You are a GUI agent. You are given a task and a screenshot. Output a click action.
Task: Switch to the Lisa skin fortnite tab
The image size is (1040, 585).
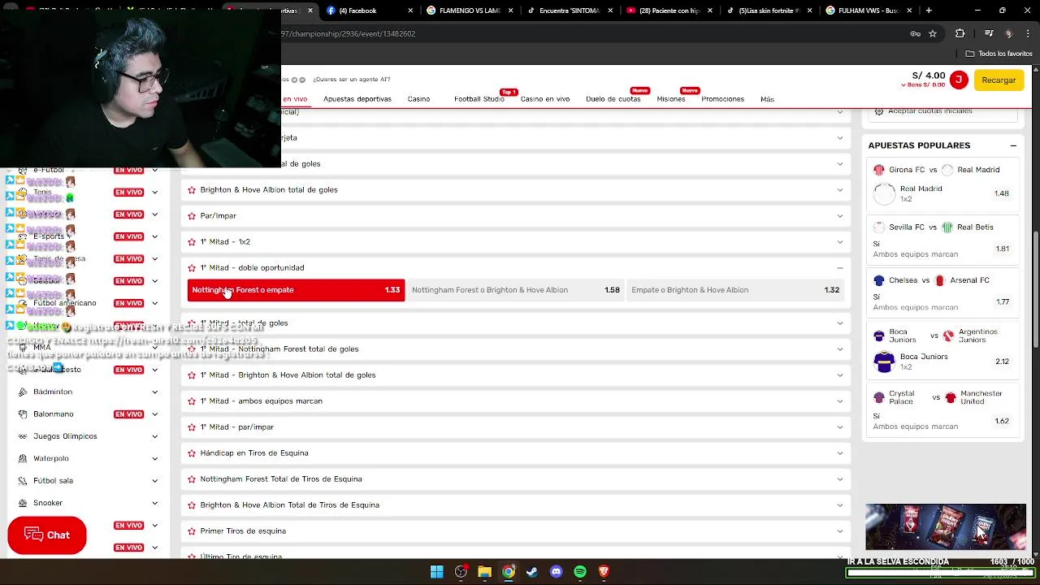click(x=769, y=11)
